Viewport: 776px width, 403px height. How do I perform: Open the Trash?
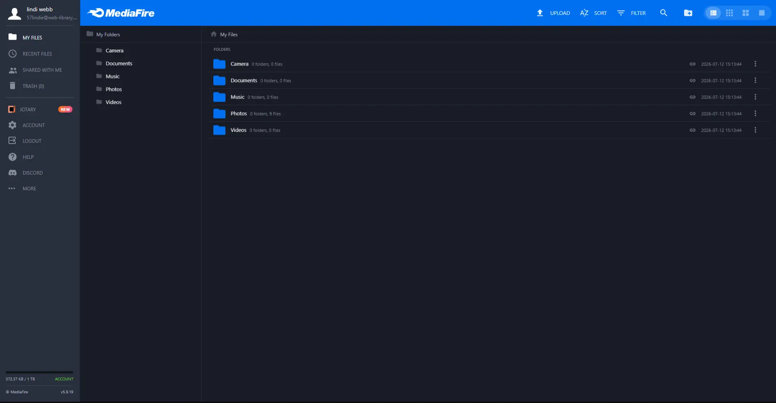[x=27, y=86]
